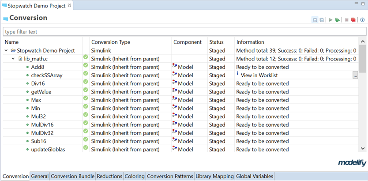The width and height of the screenshot is (368, 181).
Task: Click the red Stop All icon
Action: 353,20
